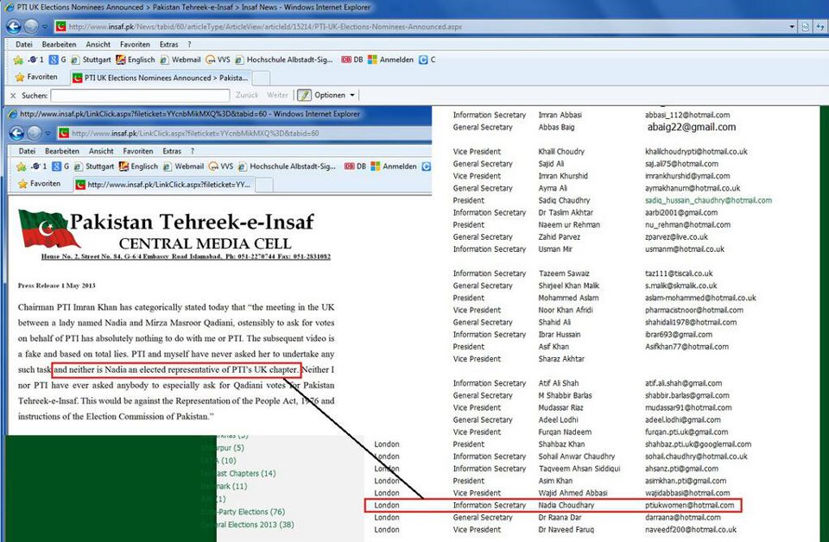Open Google 'G' bookmark in top favorites bar
The height and width of the screenshot is (542, 829).
58,60
